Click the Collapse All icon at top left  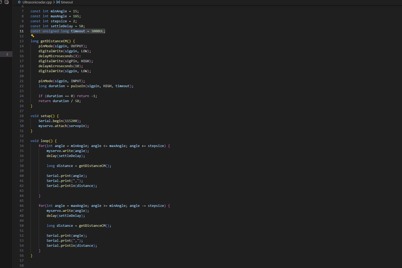(7, 2)
